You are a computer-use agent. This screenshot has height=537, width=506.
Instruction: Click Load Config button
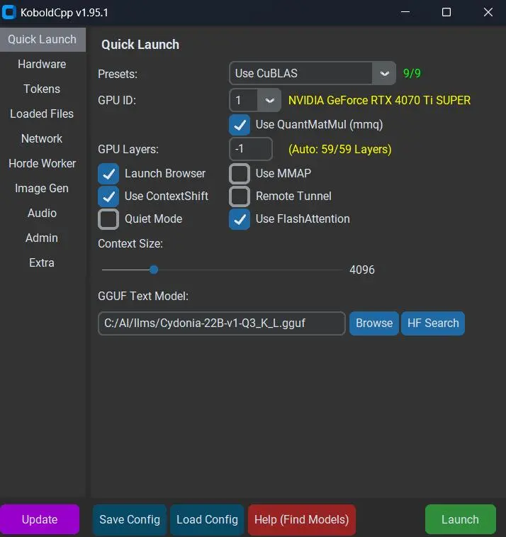click(207, 519)
